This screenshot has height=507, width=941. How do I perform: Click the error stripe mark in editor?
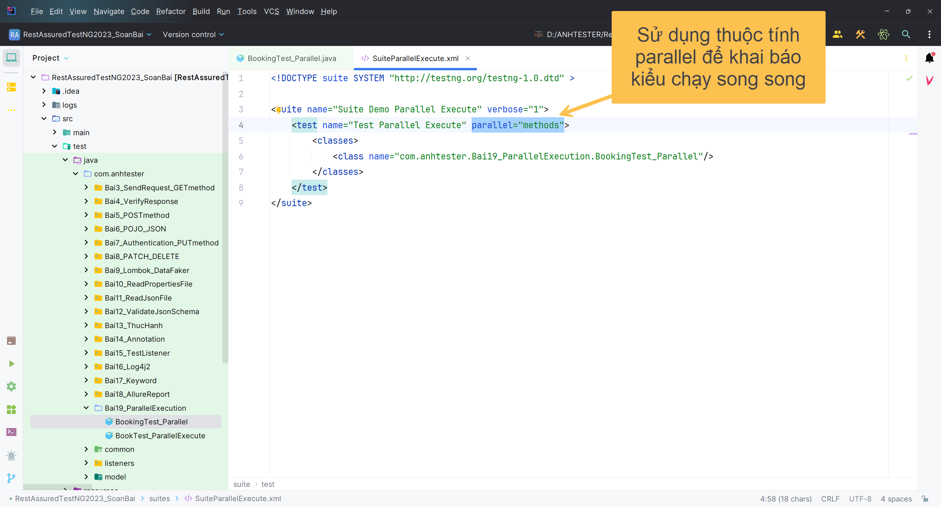[913, 134]
